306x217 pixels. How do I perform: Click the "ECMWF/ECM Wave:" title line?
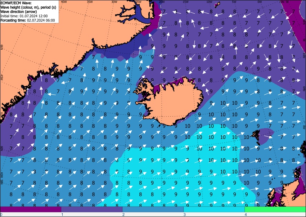(x=16, y=3)
